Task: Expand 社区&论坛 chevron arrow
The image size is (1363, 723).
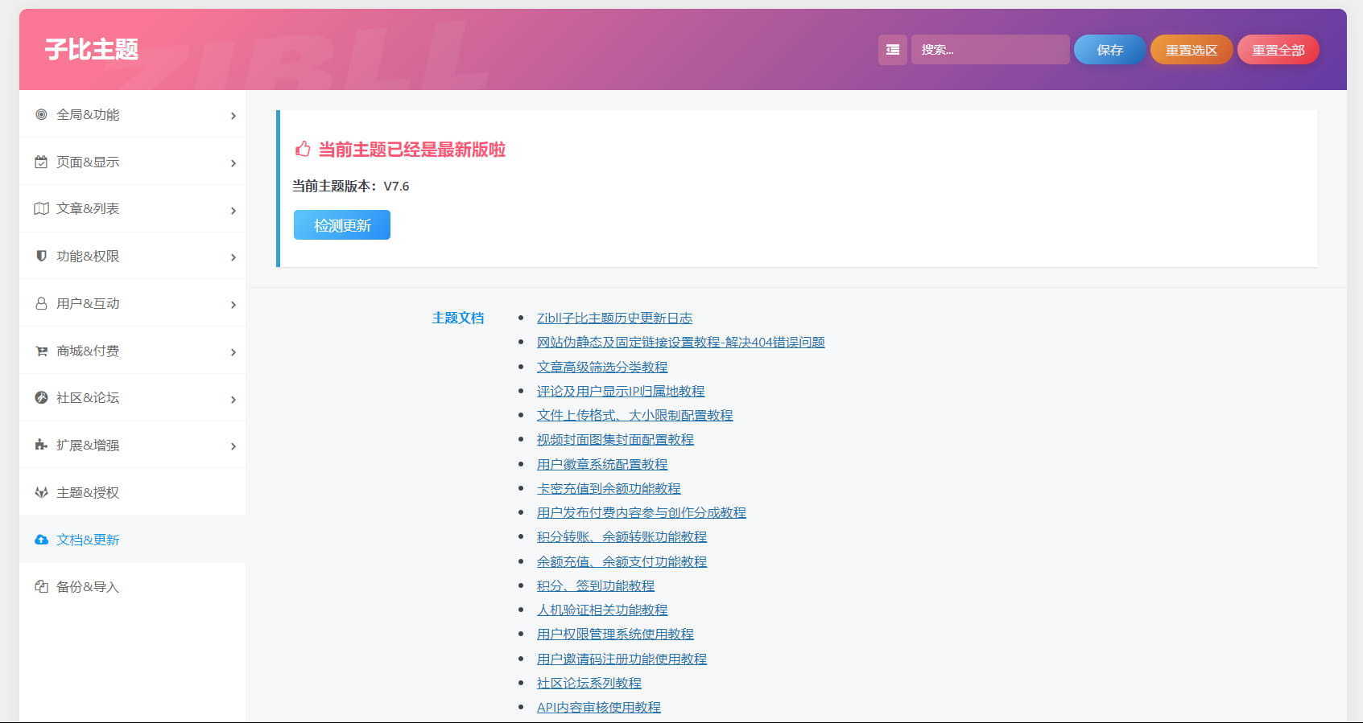Action: click(x=233, y=400)
